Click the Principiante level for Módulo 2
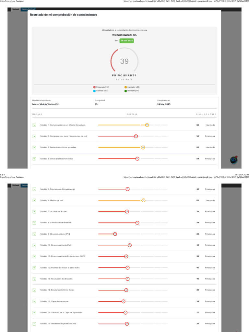 click(210, 136)
